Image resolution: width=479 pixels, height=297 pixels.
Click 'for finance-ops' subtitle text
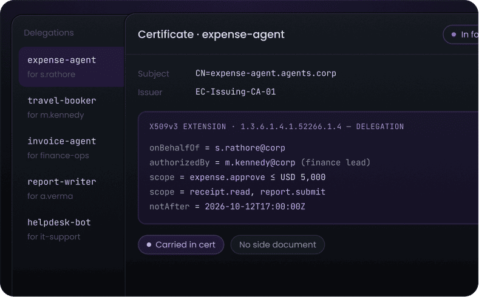click(58, 156)
